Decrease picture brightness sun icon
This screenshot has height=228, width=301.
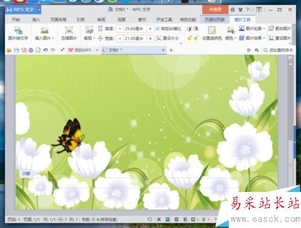196,38
